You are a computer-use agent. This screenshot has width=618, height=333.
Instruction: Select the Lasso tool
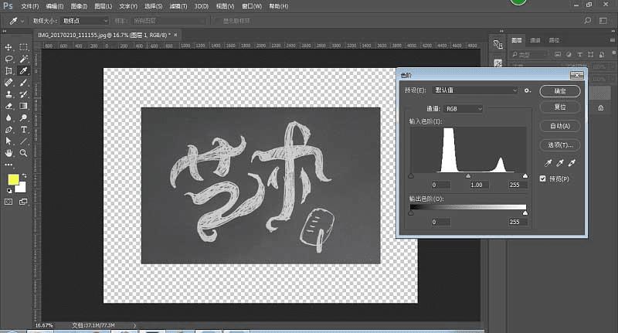point(8,59)
